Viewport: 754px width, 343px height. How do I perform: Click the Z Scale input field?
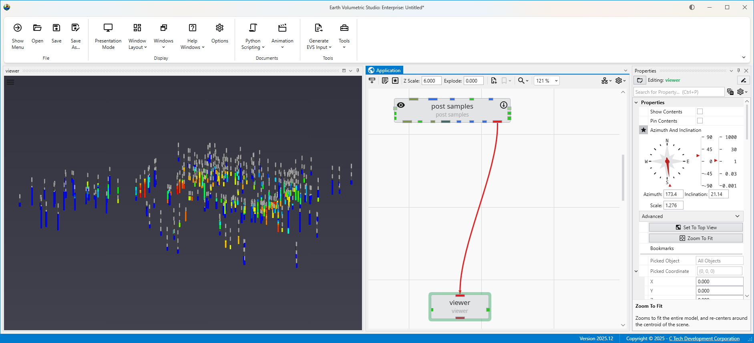431,81
